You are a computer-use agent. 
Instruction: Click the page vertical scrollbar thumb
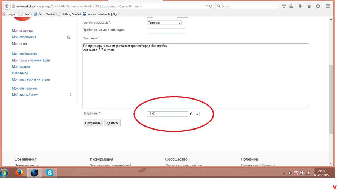pos(331,100)
